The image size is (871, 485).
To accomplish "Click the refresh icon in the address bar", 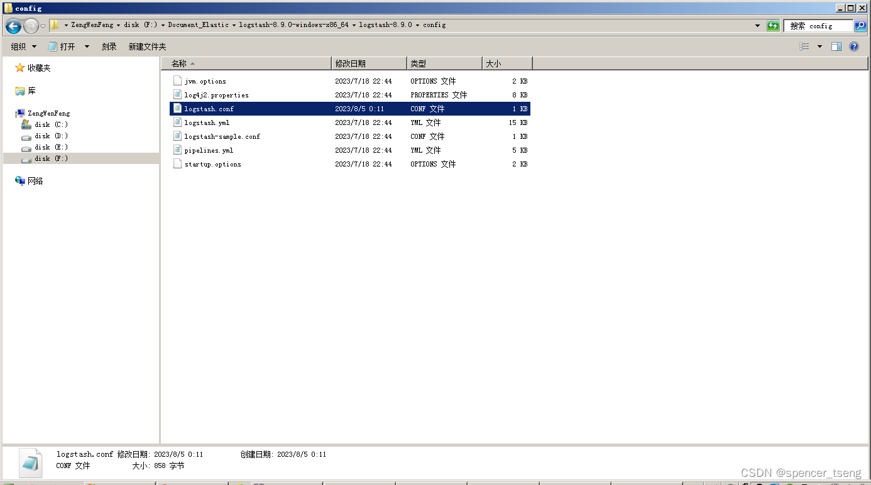I will pos(773,25).
